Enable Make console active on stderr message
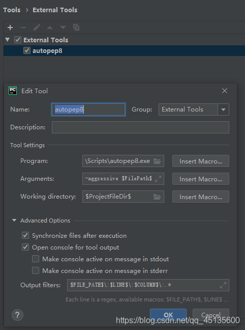 (36, 270)
